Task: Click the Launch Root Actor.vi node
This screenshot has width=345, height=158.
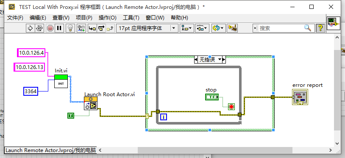Action: click(x=91, y=103)
